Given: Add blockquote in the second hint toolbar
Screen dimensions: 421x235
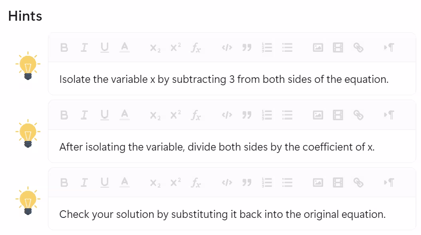Looking at the screenshot, I should coord(247,115).
